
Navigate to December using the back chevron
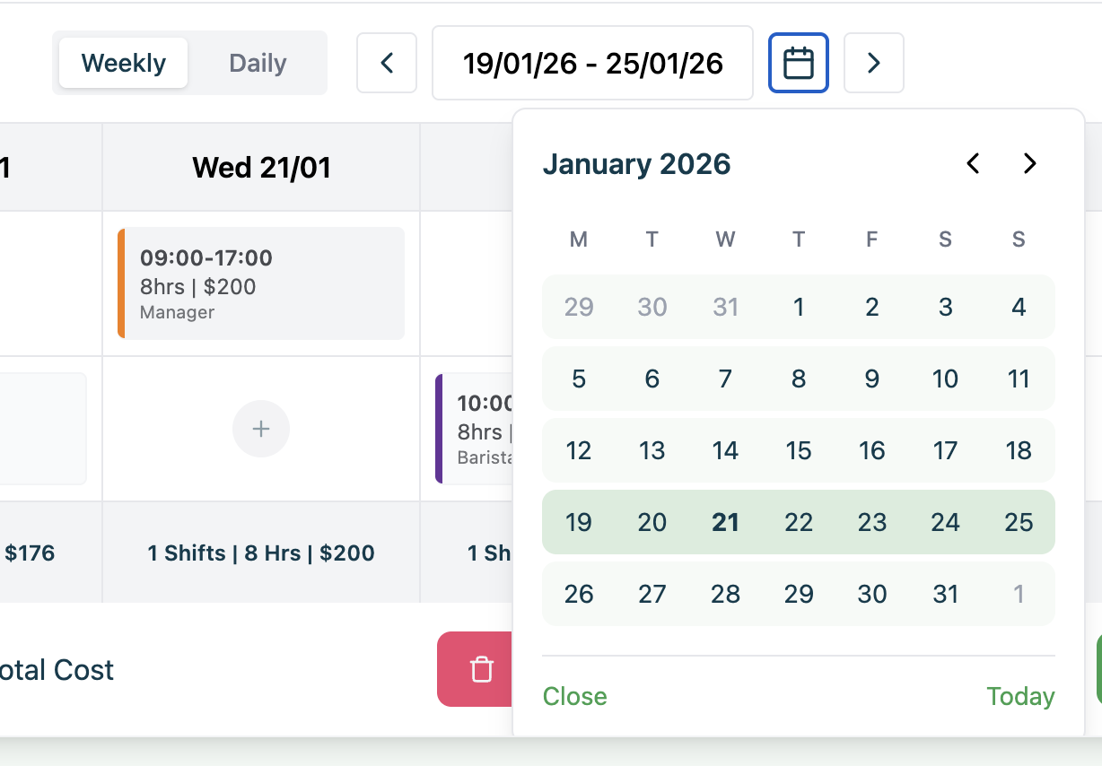point(972,163)
